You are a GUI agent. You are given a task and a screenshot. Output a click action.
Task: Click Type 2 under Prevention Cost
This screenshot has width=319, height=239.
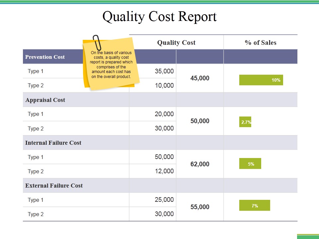click(x=36, y=86)
